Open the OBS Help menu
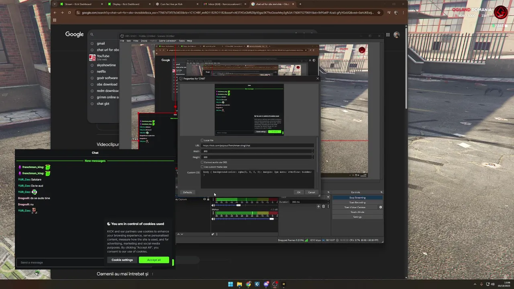The image size is (514, 289). pos(190,41)
